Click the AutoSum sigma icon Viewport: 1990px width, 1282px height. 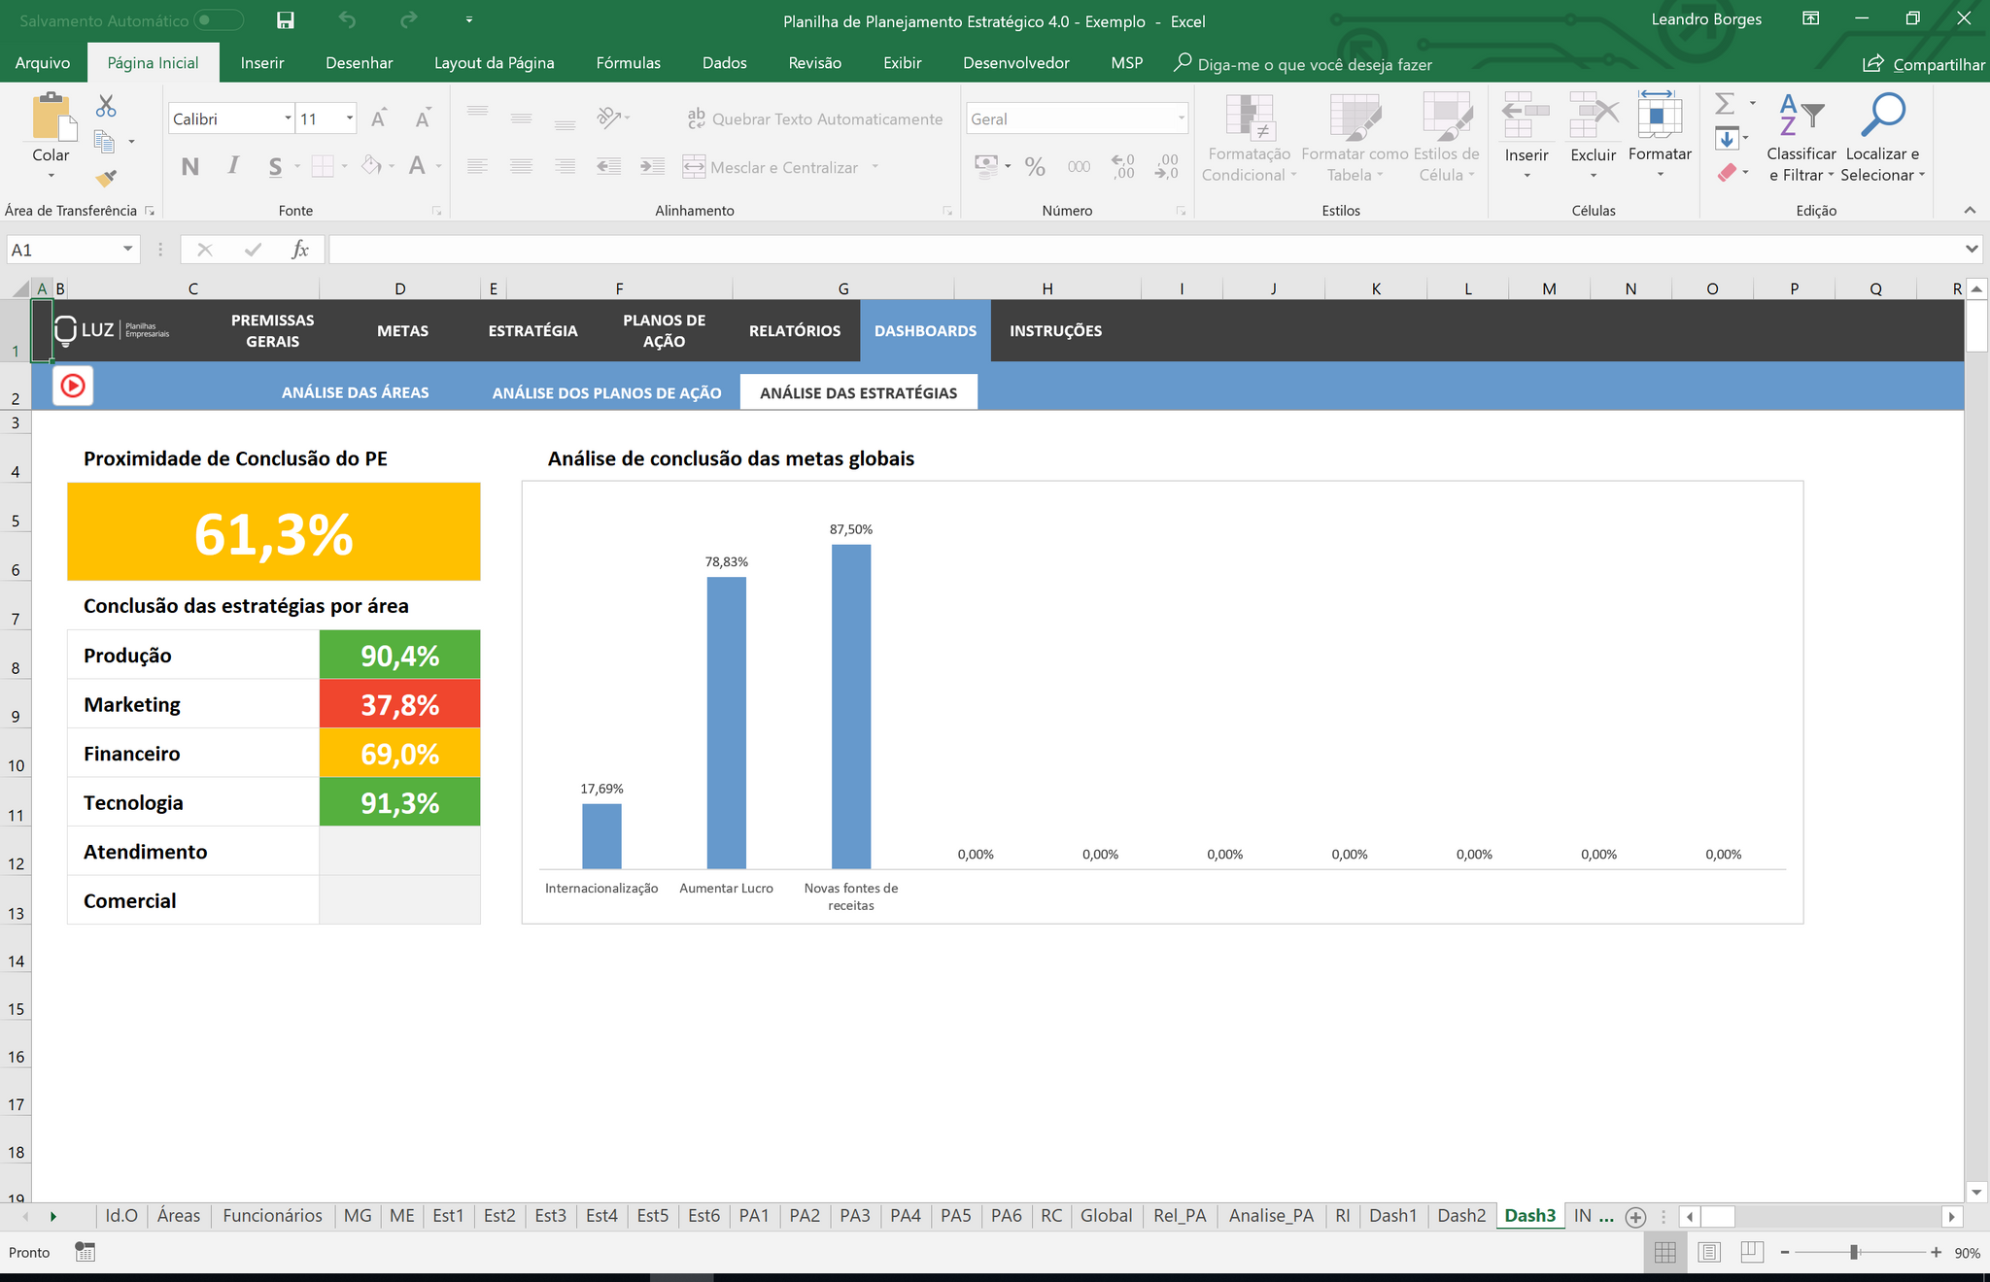point(1725,103)
